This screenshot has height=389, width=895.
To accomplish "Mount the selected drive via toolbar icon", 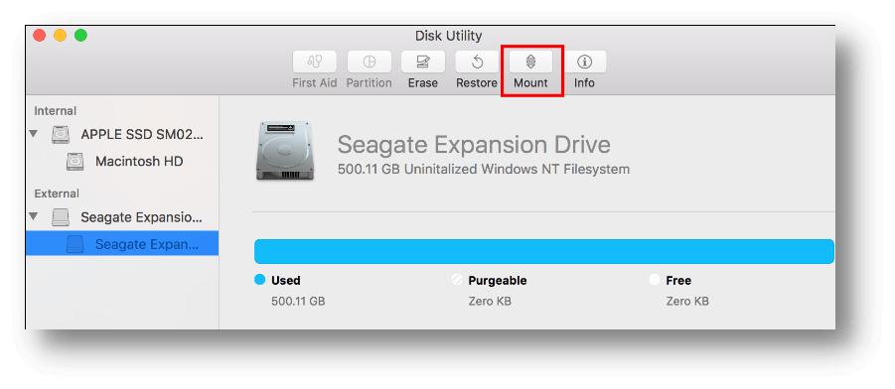I will pyautogui.click(x=530, y=62).
